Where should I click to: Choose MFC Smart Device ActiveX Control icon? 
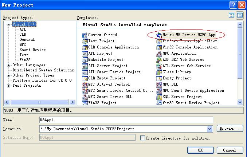[x=85, y=91]
